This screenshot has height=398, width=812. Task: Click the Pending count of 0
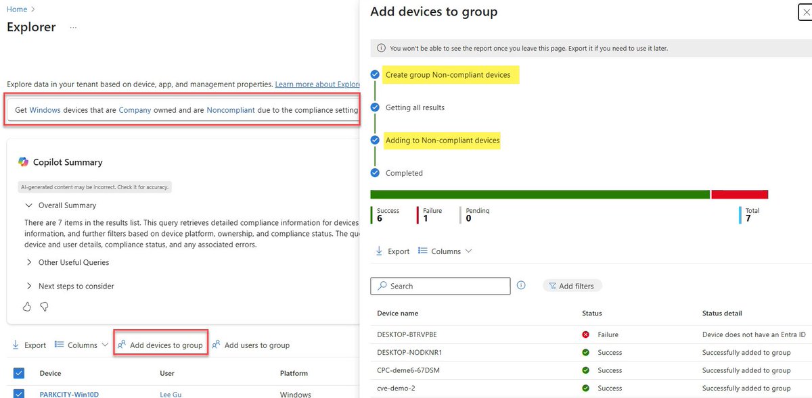[x=468, y=218]
